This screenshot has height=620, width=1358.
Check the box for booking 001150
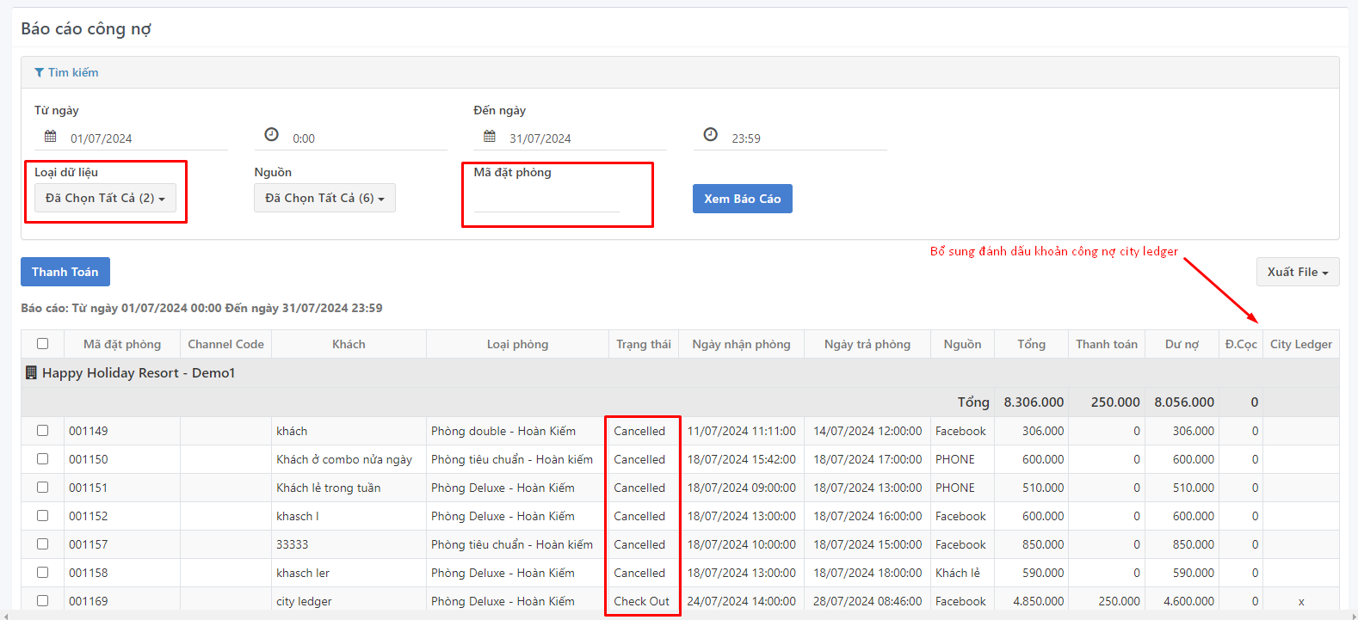(42, 459)
